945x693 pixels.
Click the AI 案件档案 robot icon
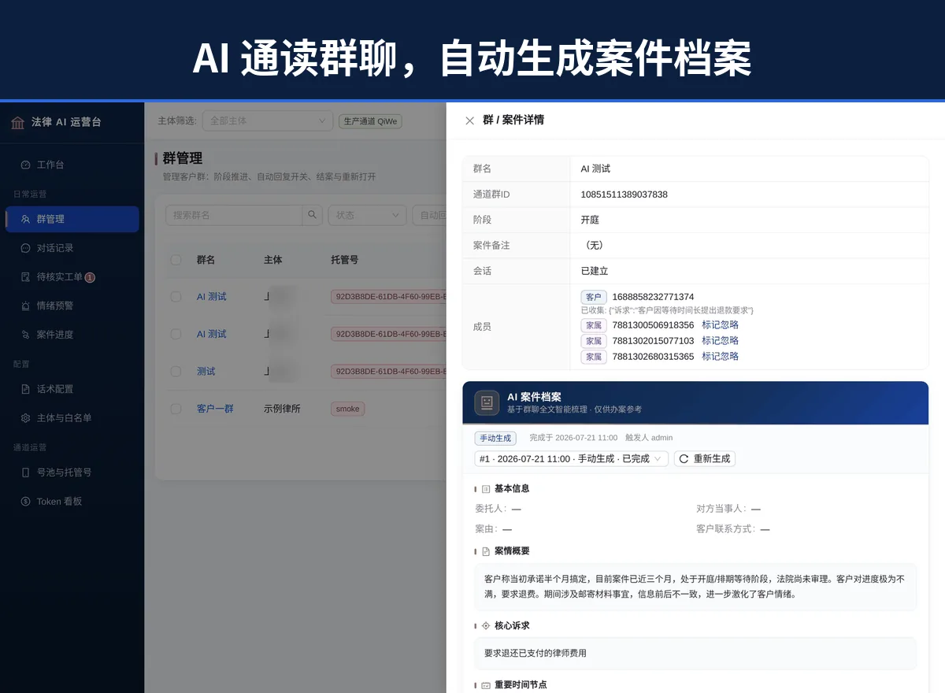487,402
